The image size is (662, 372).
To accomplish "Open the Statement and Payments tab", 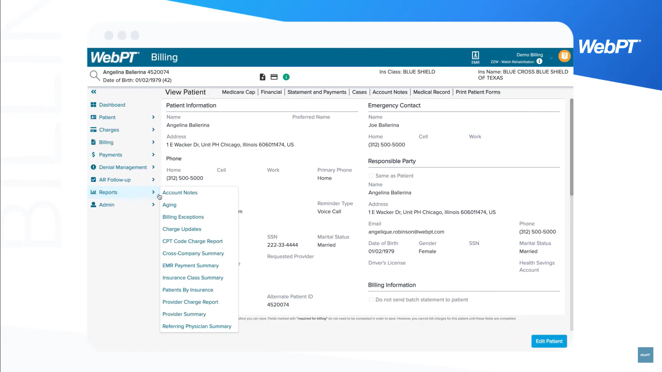I will pyautogui.click(x=317, y=92).
